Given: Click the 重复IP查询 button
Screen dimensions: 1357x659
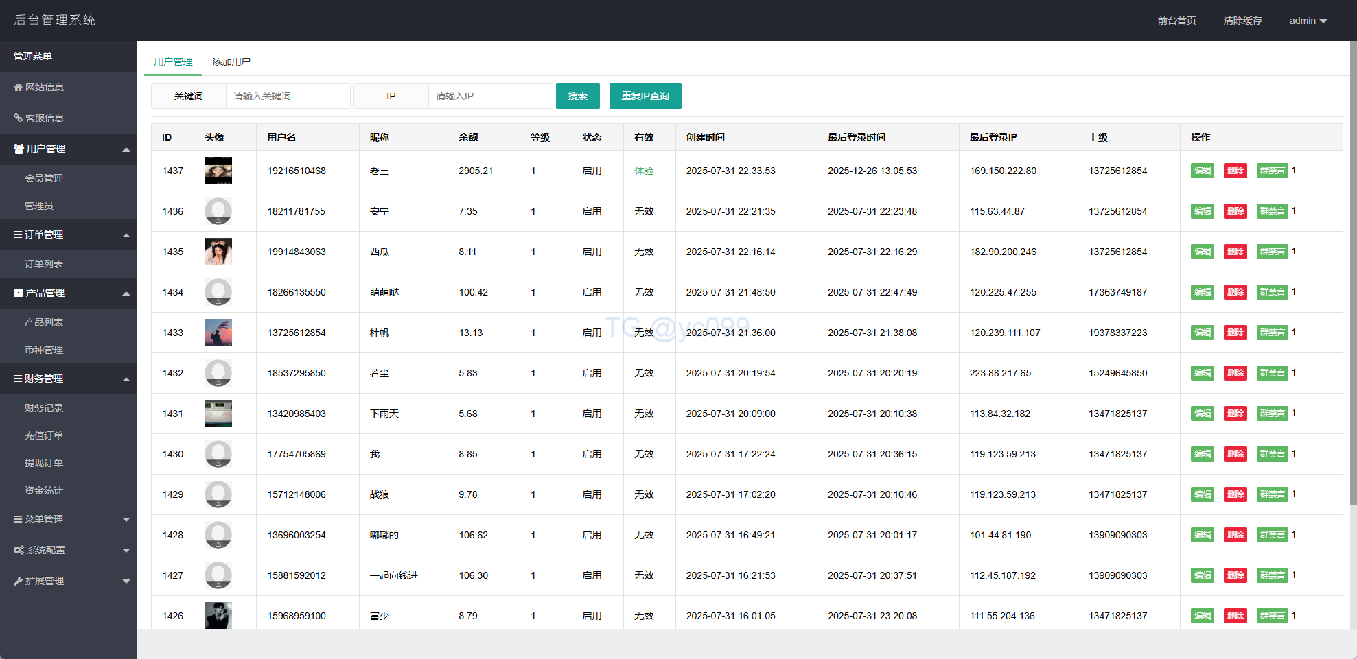Looking at the screenshot, I should [x=645, y=96].
